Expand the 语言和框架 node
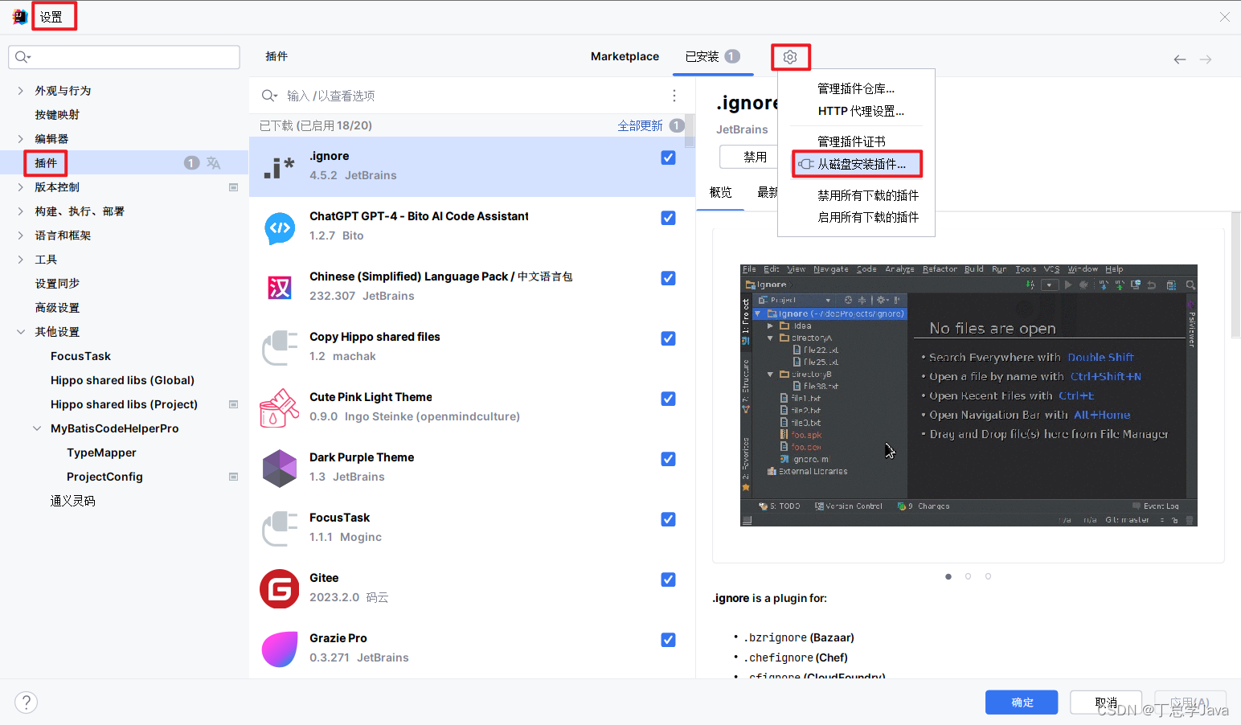The height and width of the screenshot is (725, 1241). point(21,236)
